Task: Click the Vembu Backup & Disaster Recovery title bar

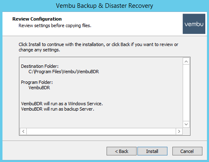Action: (x=104, y=6)
